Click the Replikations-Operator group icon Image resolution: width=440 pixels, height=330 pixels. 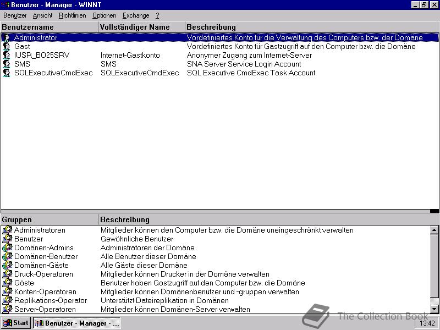7,300
